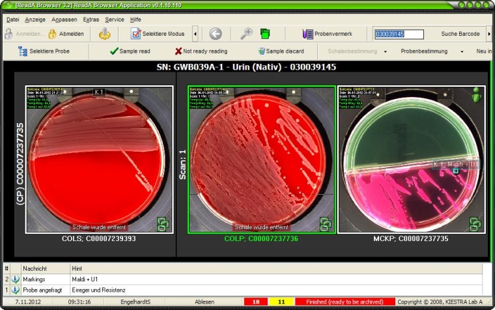Click overlay icon on MCKP plate image
Screen dimensions: 495x310
click(475, 225)
